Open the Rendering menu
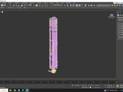 pyautogui.click(x=32, y=3)
